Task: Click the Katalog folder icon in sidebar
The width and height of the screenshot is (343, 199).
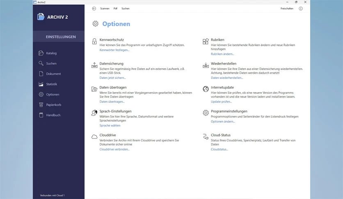Action: (41, 53)
